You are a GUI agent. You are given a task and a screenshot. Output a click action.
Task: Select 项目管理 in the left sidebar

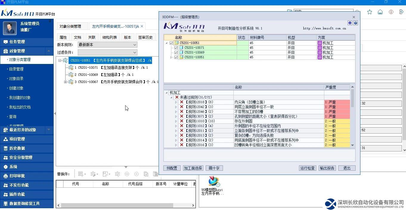click(17, 139)
